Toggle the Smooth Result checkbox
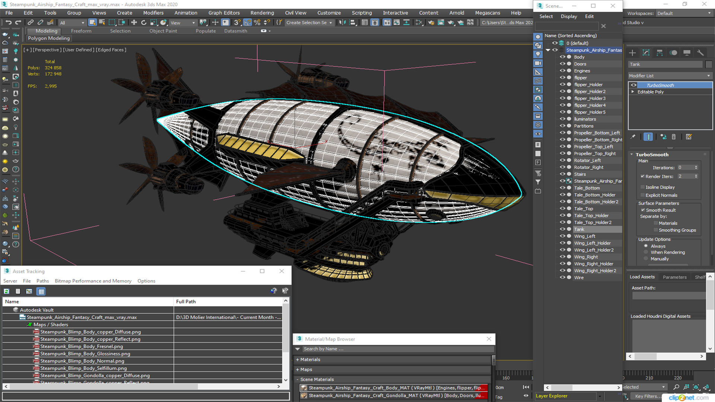The width and height of the screenshot is (715, 402). 643,210
